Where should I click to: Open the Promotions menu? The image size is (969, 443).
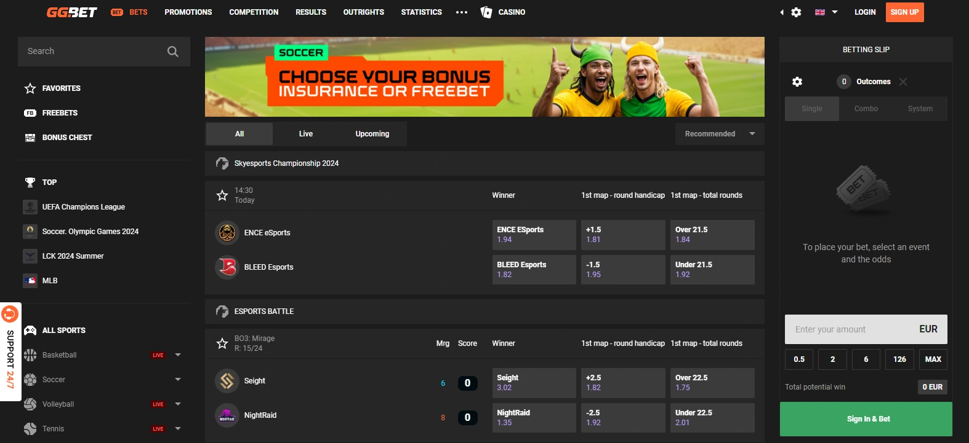click(188, 12)
